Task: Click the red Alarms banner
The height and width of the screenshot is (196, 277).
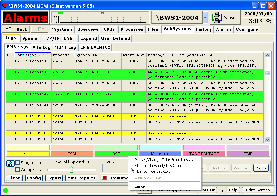Action: [x=26, y=18]
